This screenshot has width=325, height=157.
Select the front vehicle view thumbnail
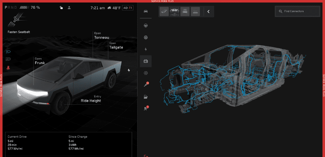[185, 12]
